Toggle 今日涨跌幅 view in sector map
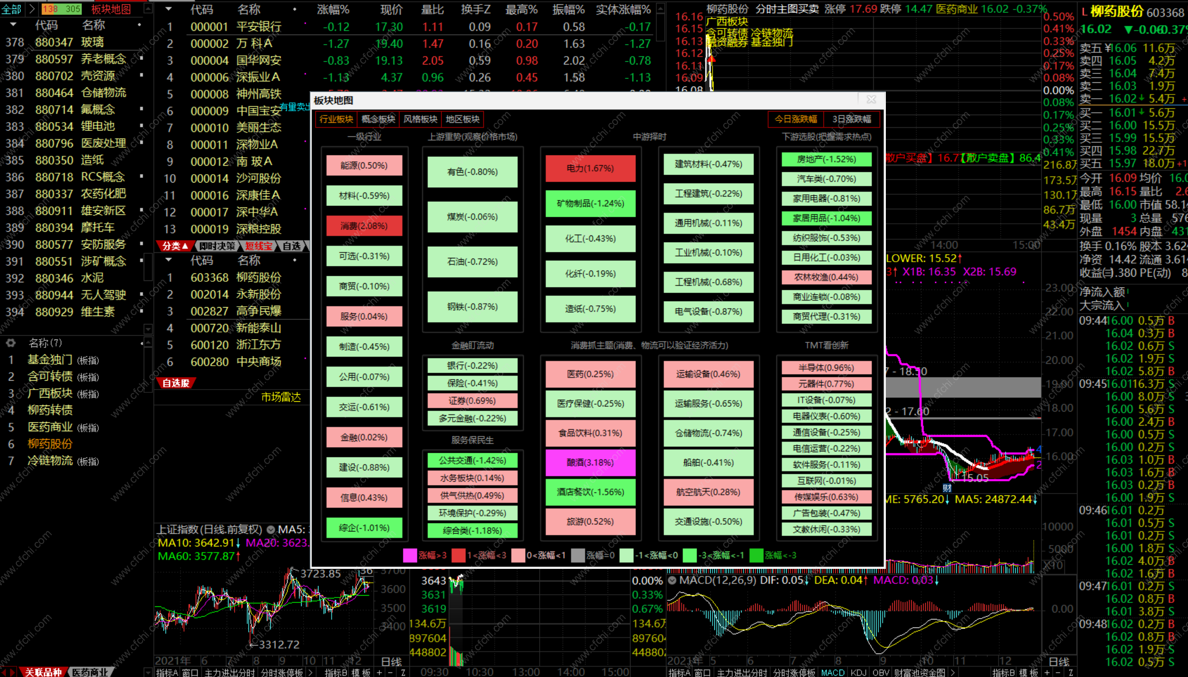This screenshot has width=1188, height=677. (795, 119)
